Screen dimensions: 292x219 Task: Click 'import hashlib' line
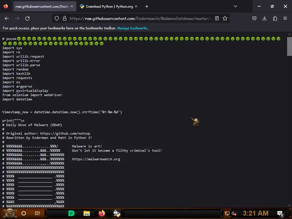[16, 74]
